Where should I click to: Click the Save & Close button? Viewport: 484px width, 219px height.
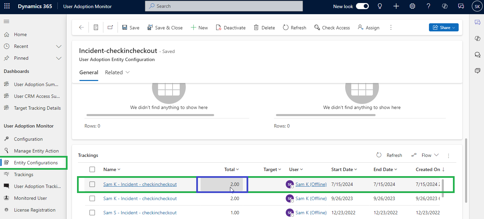click(x=165, y=28)
